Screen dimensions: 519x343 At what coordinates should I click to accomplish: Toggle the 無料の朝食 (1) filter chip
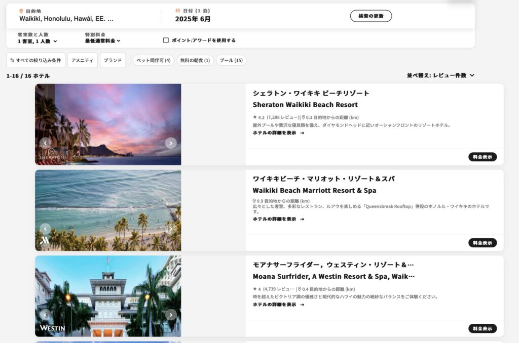coord(195,61)
